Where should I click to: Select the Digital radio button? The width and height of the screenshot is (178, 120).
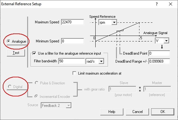pyautogui.click(x=10, y=87)
